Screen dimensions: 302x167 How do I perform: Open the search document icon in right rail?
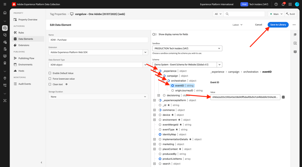click(x=295, y=43)
